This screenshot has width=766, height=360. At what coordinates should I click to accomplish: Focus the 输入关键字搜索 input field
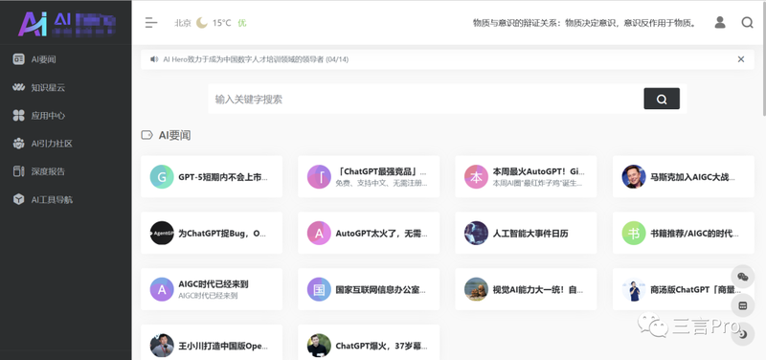[x=425, y=100]
